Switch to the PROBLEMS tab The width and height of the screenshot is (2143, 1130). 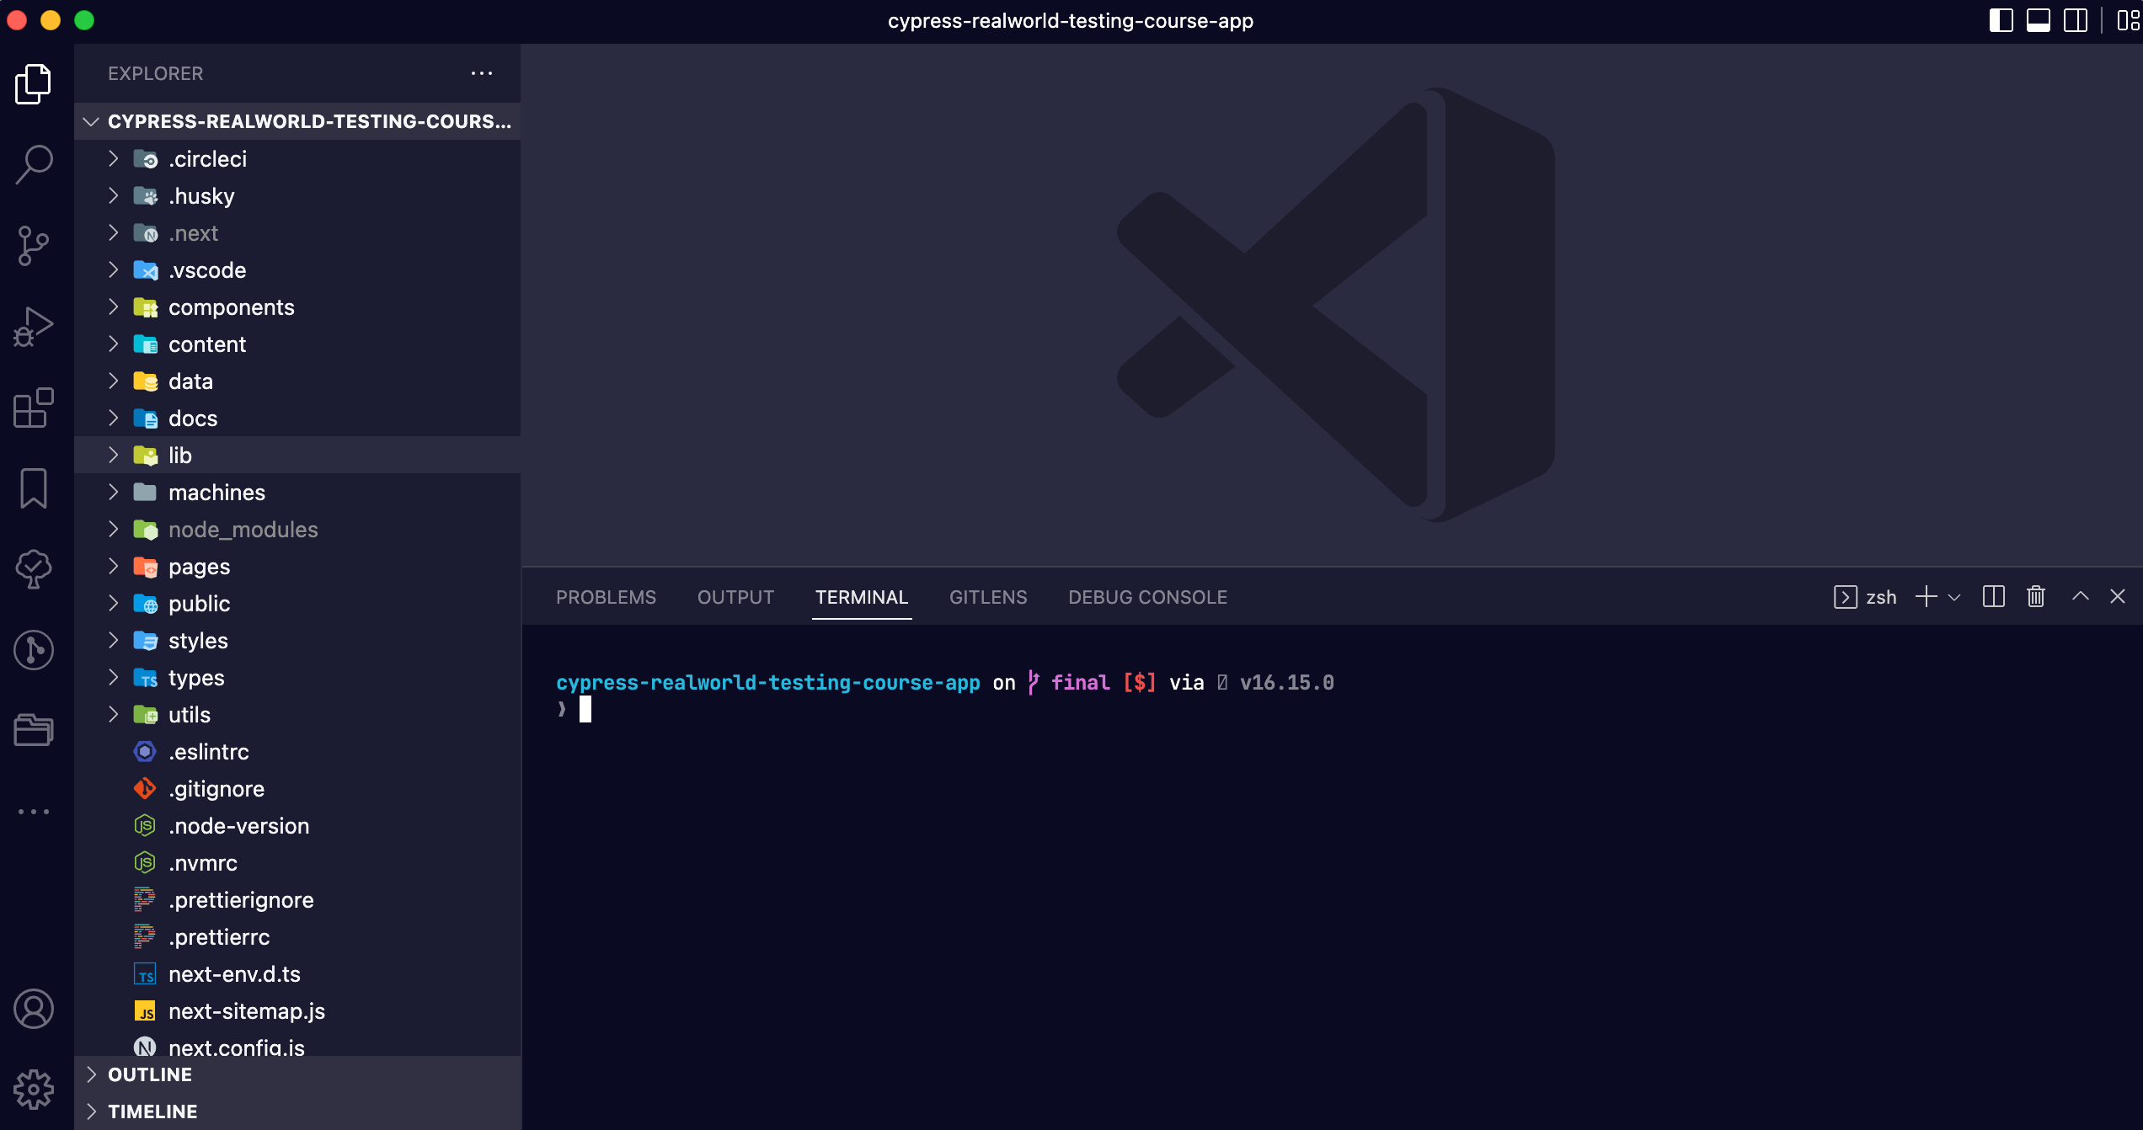coord(606,597)
